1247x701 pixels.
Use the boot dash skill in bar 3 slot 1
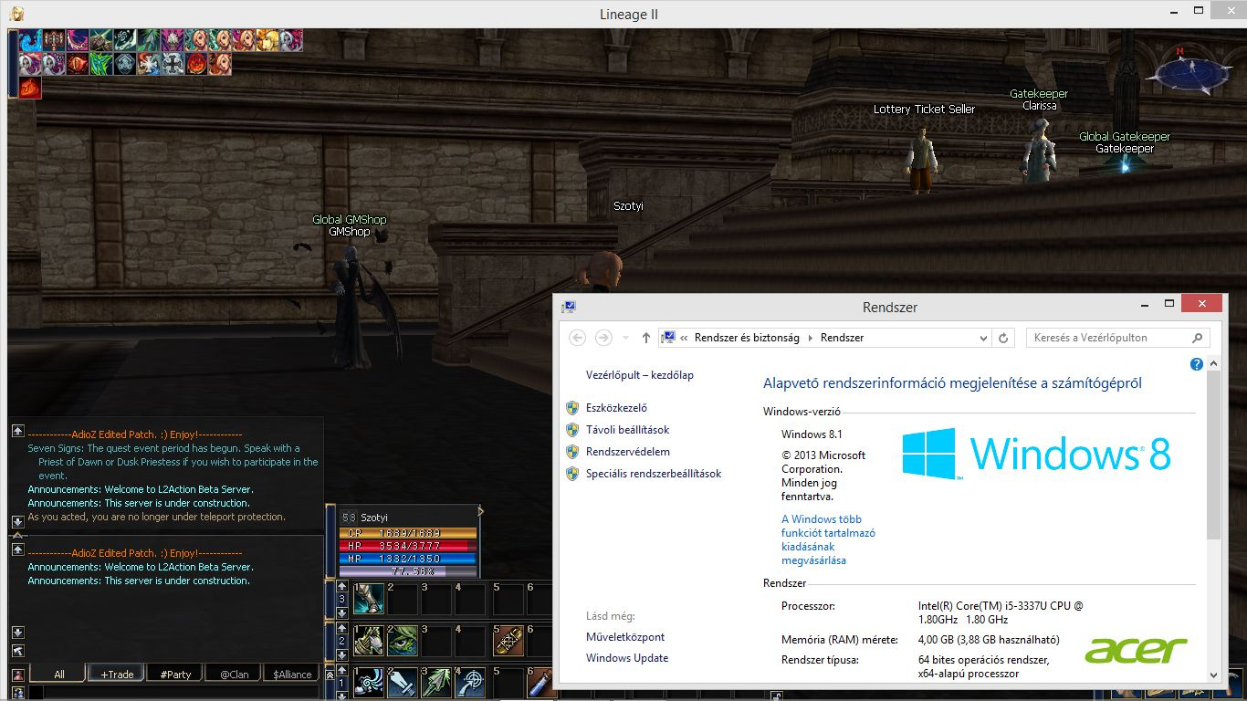coord(369,599)
